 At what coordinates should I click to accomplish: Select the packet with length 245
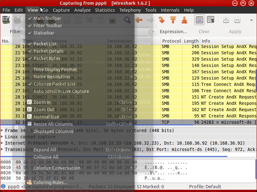(128, 46)
